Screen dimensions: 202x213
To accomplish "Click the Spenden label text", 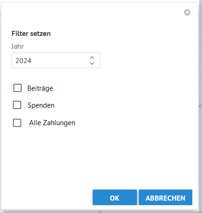I will click(41, 105).
